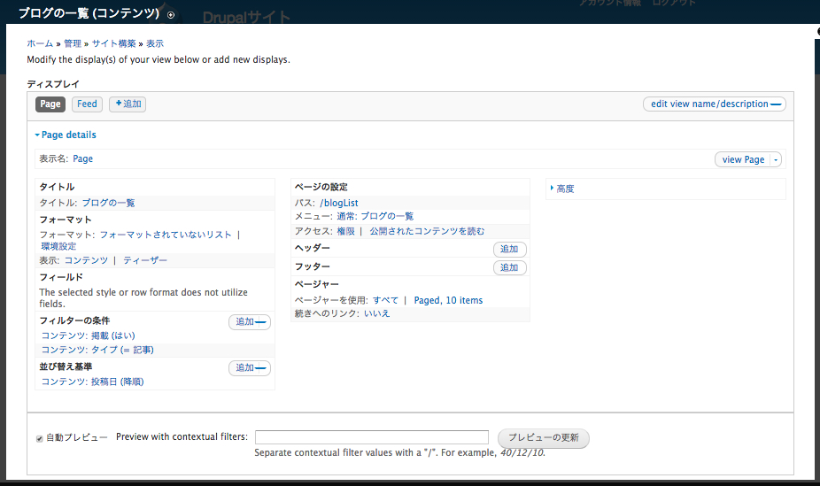820x486 pixels.
Task: Toggle the 自動プレビュー checkbox
Action: pyautogui.click(x=39, y=438)
